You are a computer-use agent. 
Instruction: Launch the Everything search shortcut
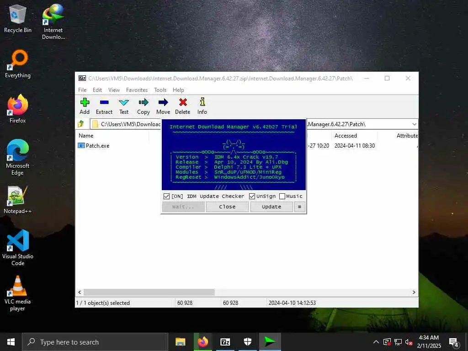coord(18,64)
